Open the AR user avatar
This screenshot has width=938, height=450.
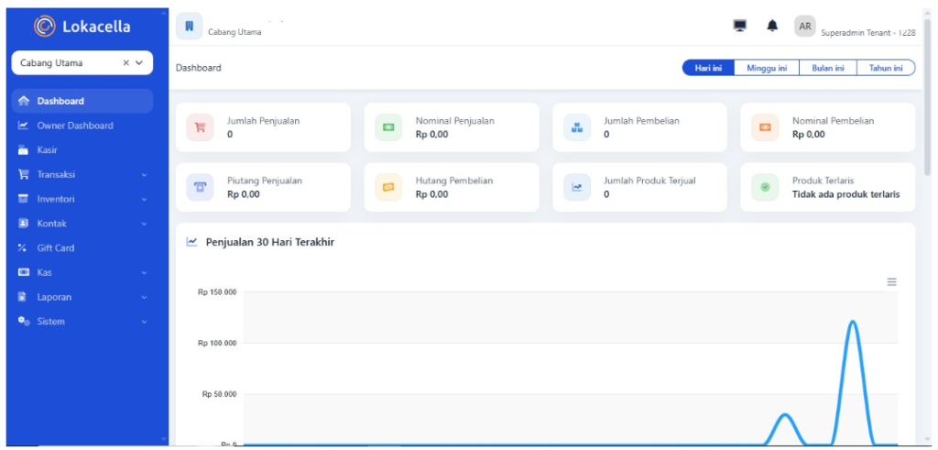click(x=805, y=27)
